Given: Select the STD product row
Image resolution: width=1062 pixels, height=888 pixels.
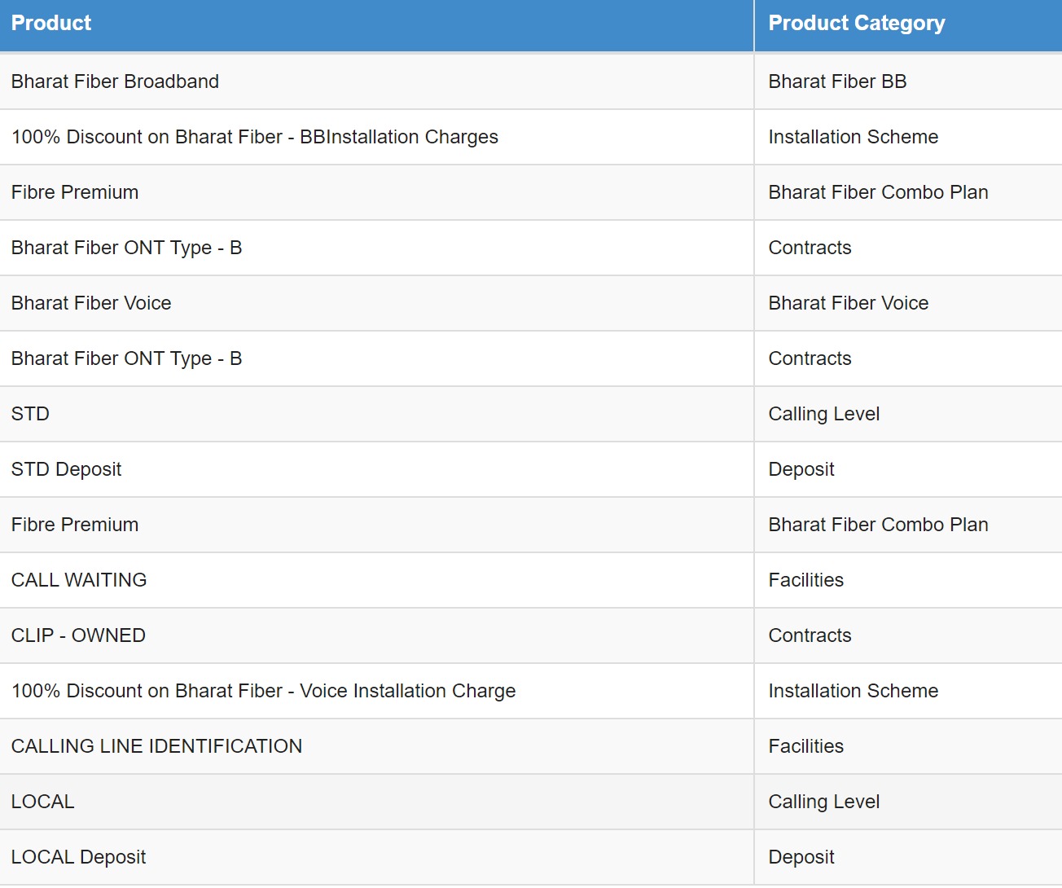Looking at the screenshot, I should (x=531, y=414).
